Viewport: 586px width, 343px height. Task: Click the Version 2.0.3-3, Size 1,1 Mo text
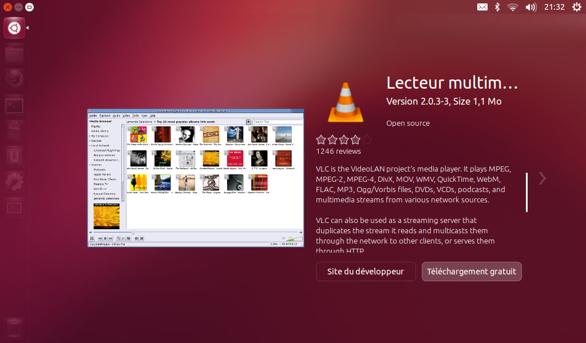tap(444, 101)
